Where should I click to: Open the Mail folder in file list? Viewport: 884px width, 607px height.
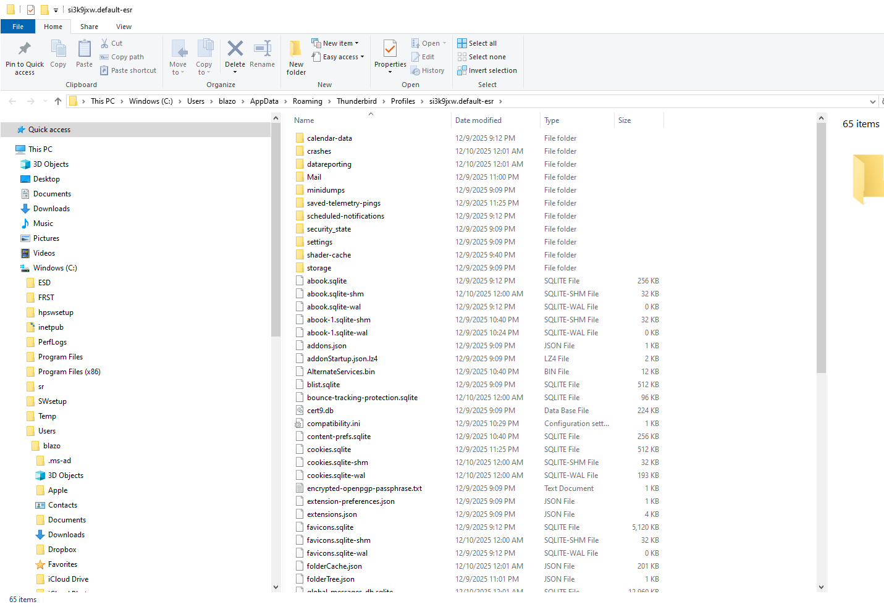[314, 177]
